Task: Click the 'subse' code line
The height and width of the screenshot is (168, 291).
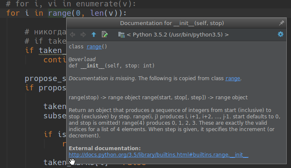Action: [55, 116]
